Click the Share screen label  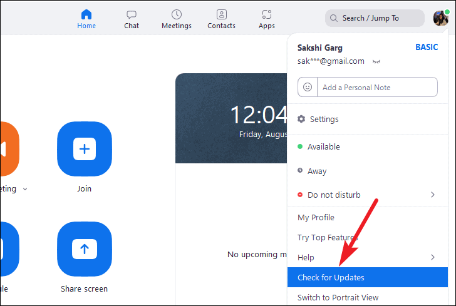pos(84,289)
